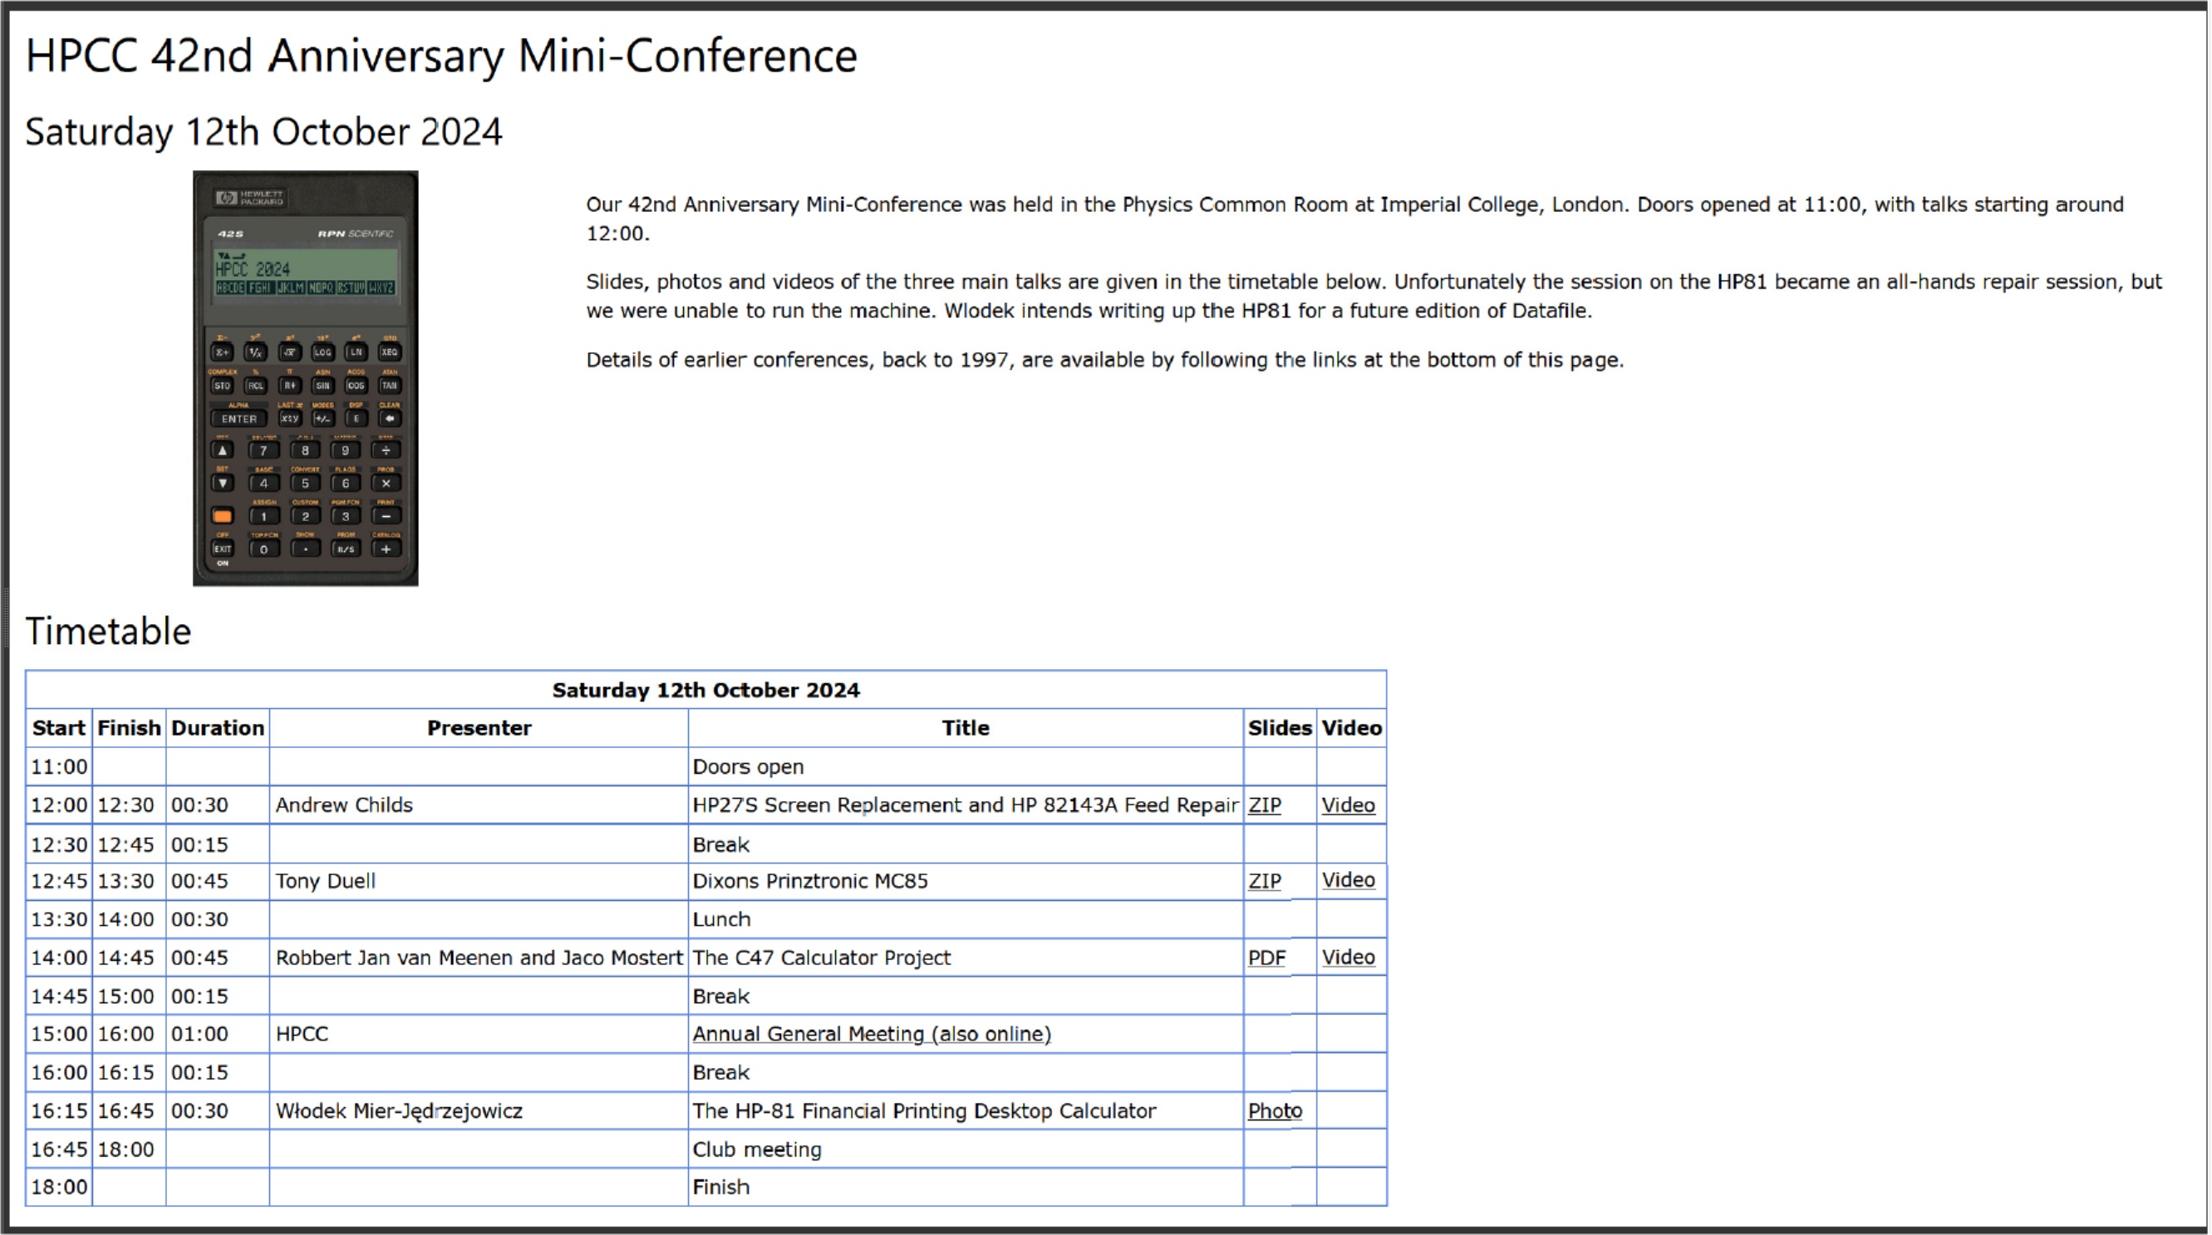The width and height of the screenshot is (2212, 1235).
Task: Click the Timetable section heading
Action: tap(108, 632)
